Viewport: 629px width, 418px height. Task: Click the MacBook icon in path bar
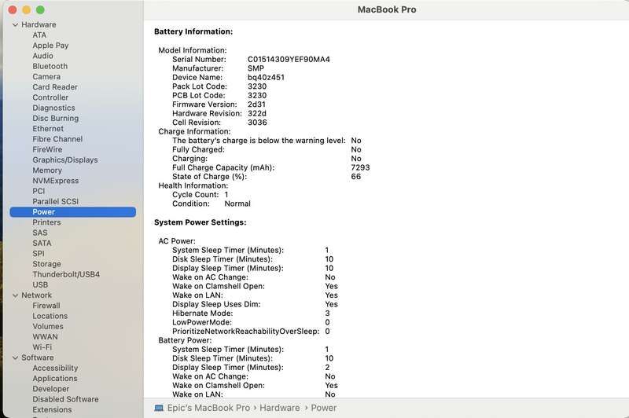tap(159, 409)
